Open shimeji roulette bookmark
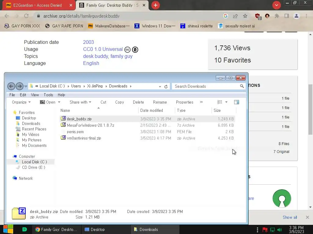313x234 pixels. click(197, 26)
